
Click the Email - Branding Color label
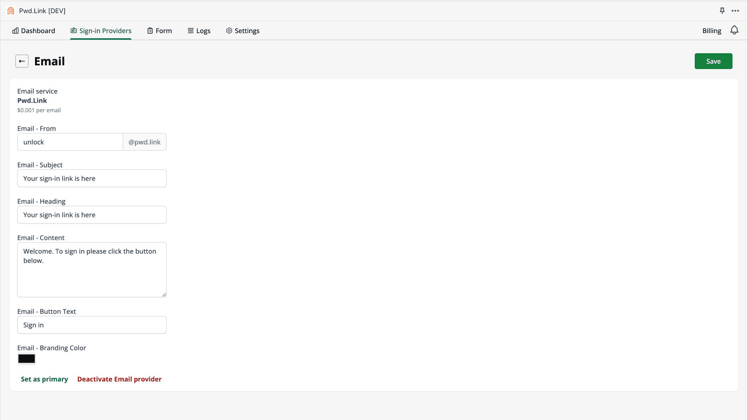pos(52,348)
